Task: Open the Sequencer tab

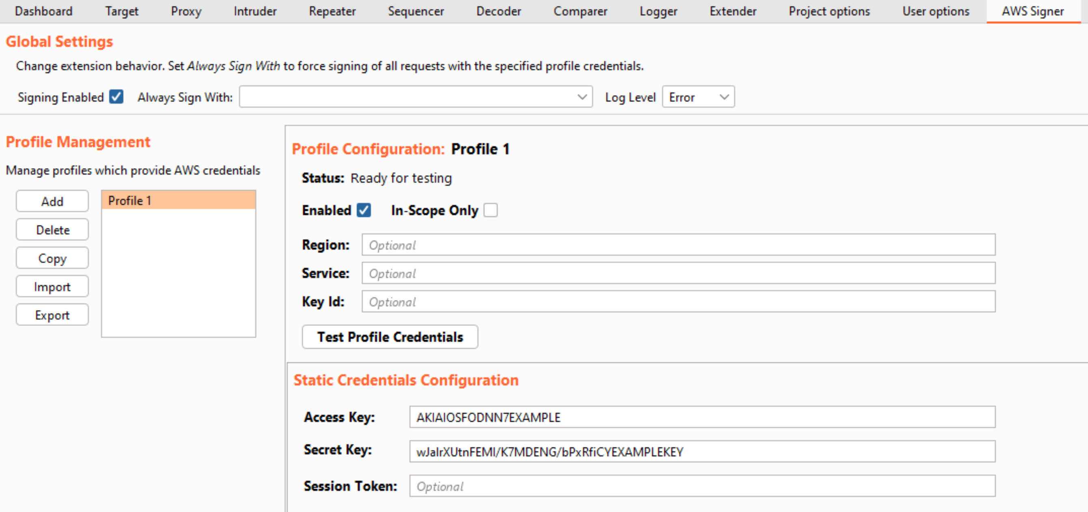Action: (x=416, y=11)
